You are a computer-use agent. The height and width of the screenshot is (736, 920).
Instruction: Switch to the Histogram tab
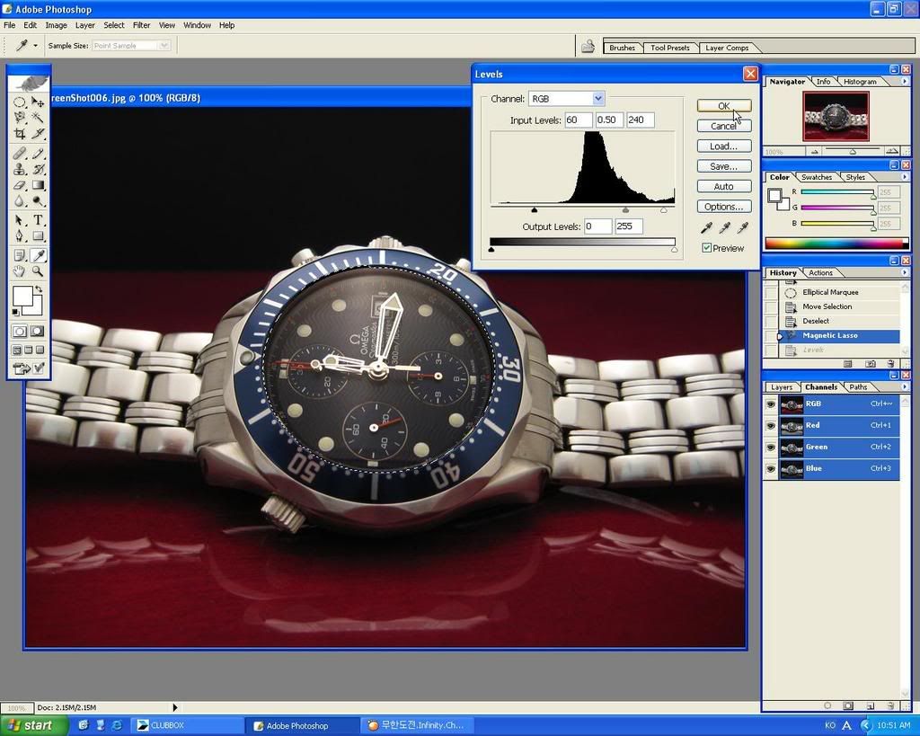coord(860,82)
